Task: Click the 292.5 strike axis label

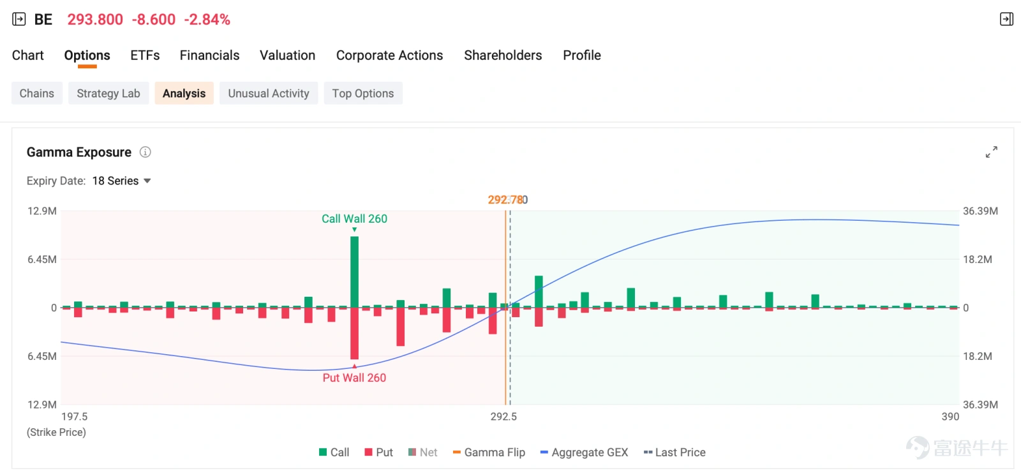Action: pyautogui.click(x=503, y=417)
